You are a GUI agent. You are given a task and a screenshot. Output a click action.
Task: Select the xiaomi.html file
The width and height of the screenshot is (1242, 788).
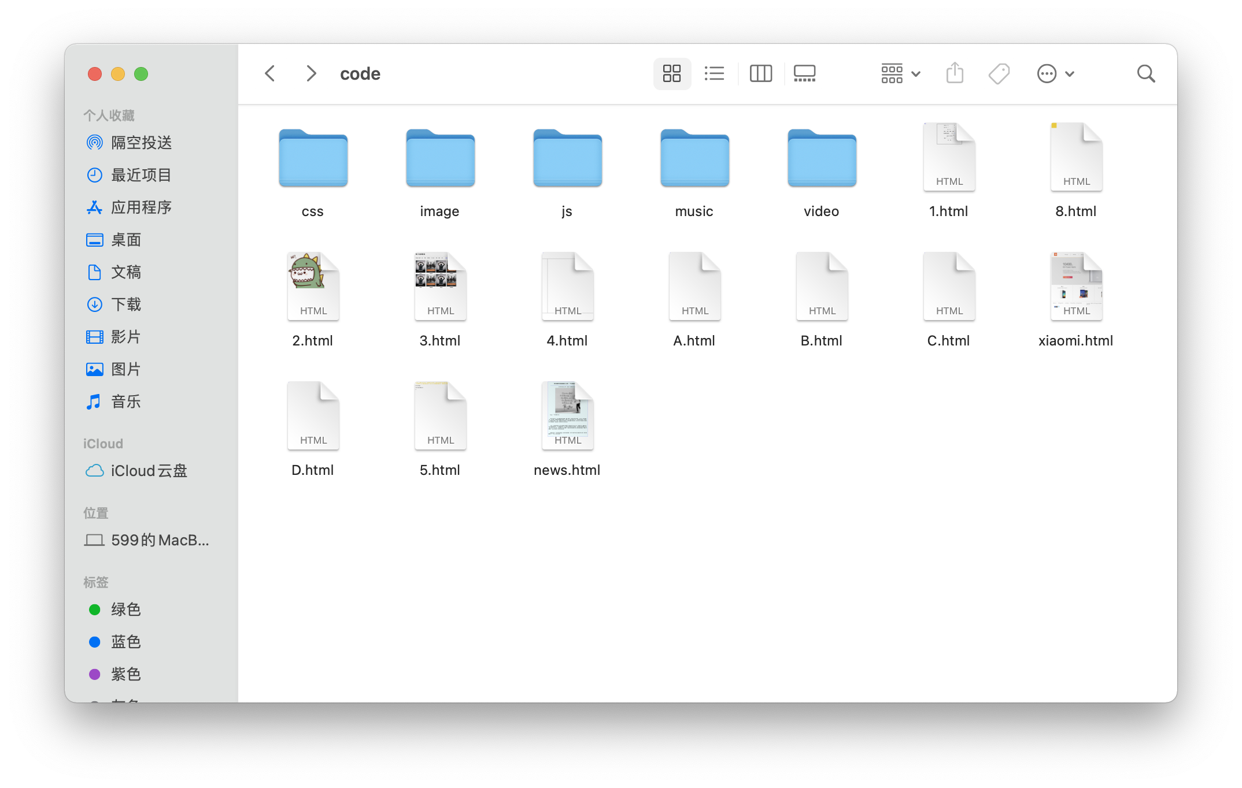click(x=1076, y=286)
